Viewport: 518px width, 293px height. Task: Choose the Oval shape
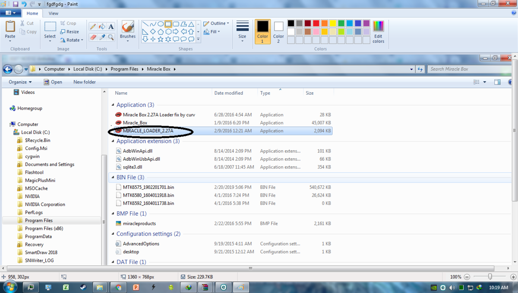pyautogui.click(x=161, y=24)
